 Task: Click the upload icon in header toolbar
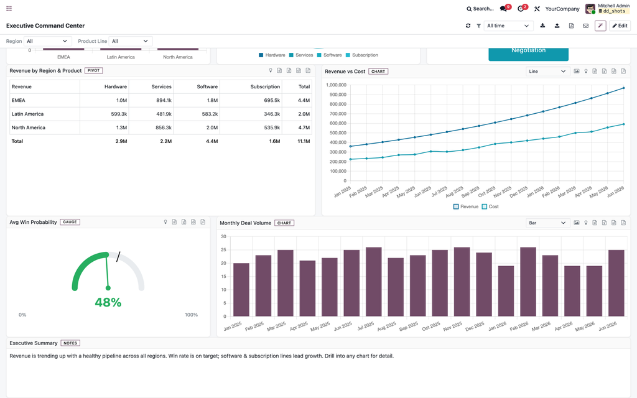coord(557,25)
